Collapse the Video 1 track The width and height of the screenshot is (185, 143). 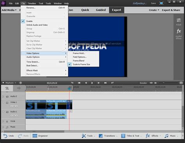pos(3,102)
